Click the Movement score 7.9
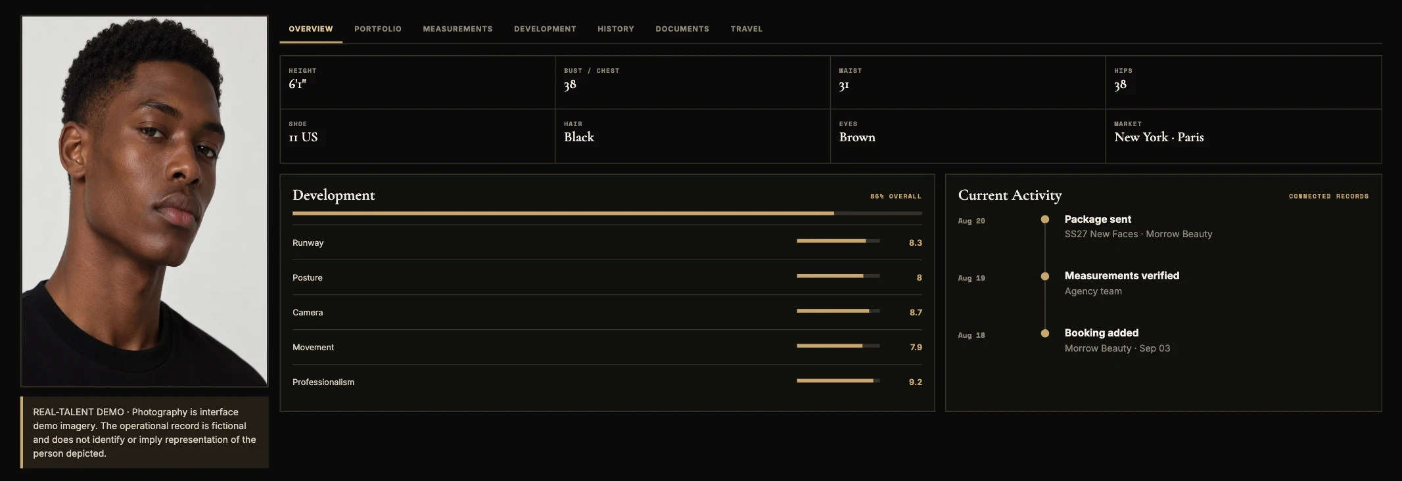1402x481 pixels. [916, 348]
